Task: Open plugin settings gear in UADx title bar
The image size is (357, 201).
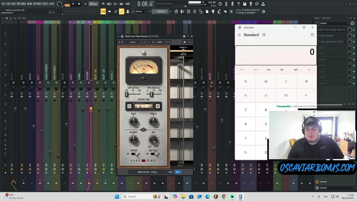Action: pyautogui.click(x=122, y=36)
